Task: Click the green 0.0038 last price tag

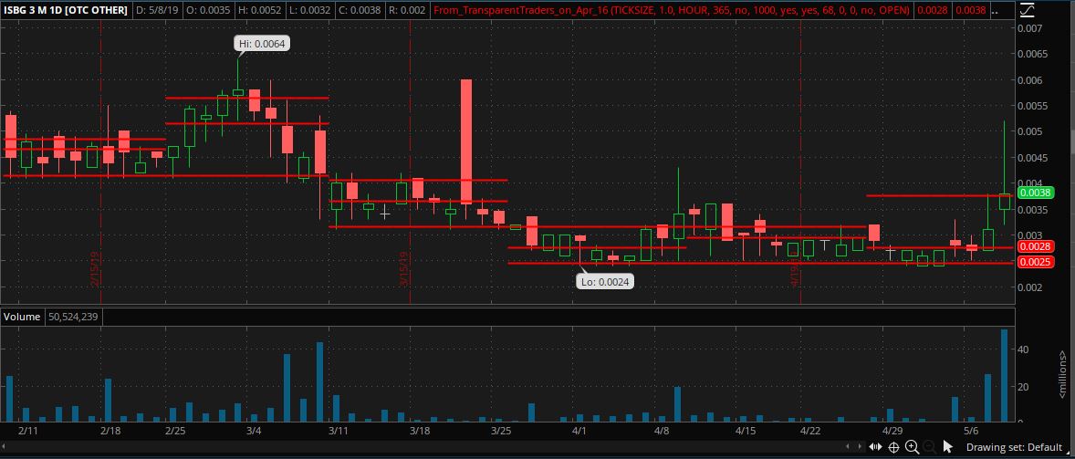Action: tap(1035, 193)
